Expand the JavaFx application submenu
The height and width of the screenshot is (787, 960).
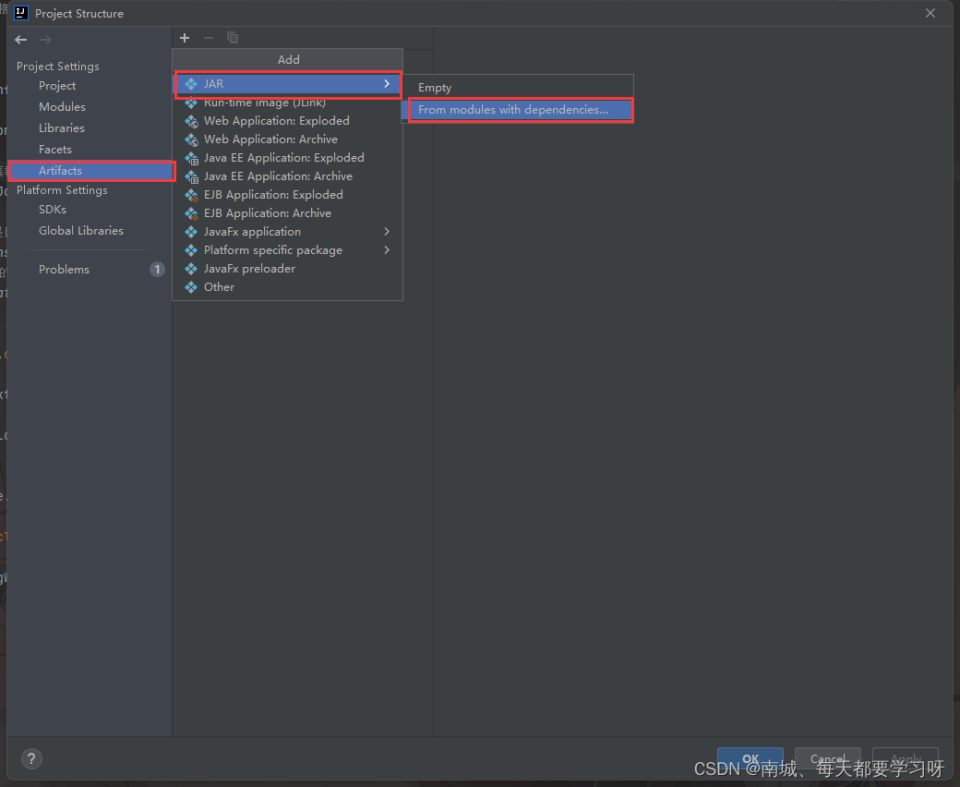(387, 231)
